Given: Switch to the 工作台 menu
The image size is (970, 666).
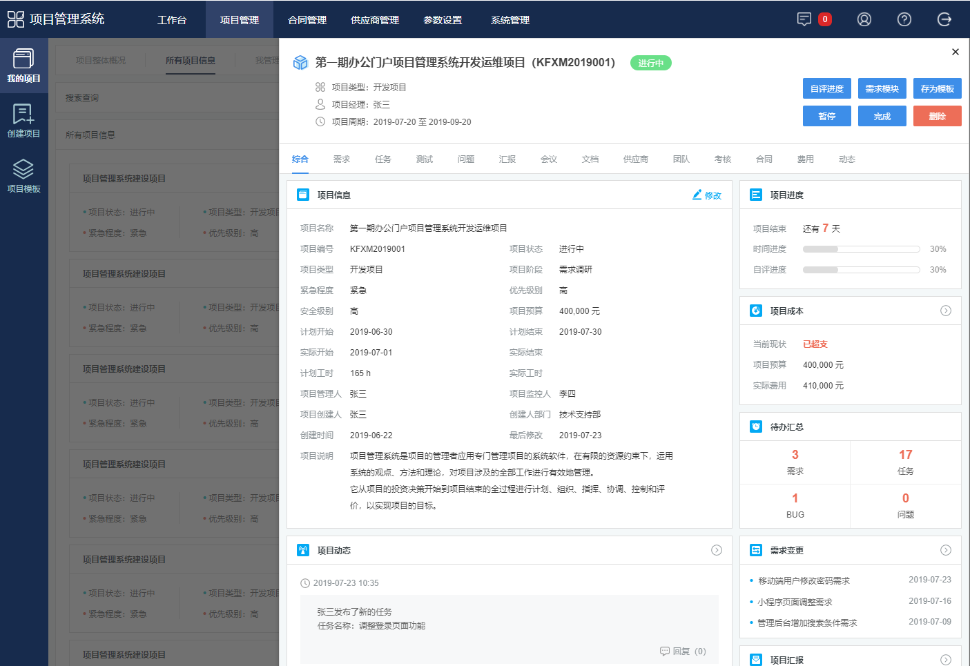Looking at the screenshot, I should click(x=172, y=19).
